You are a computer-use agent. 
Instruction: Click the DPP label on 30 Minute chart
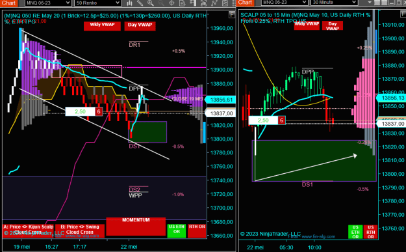308,72
